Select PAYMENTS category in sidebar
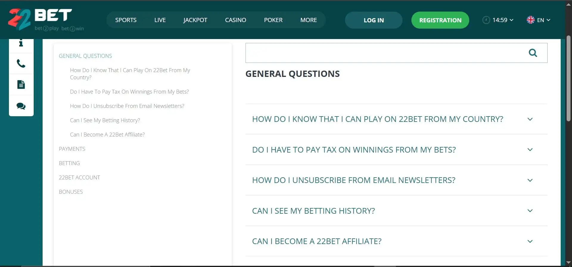The image size is (572, 267). [72, 149]
